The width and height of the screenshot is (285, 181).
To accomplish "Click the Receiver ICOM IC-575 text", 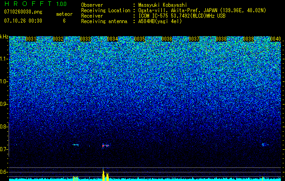I will tap(182, 16).
